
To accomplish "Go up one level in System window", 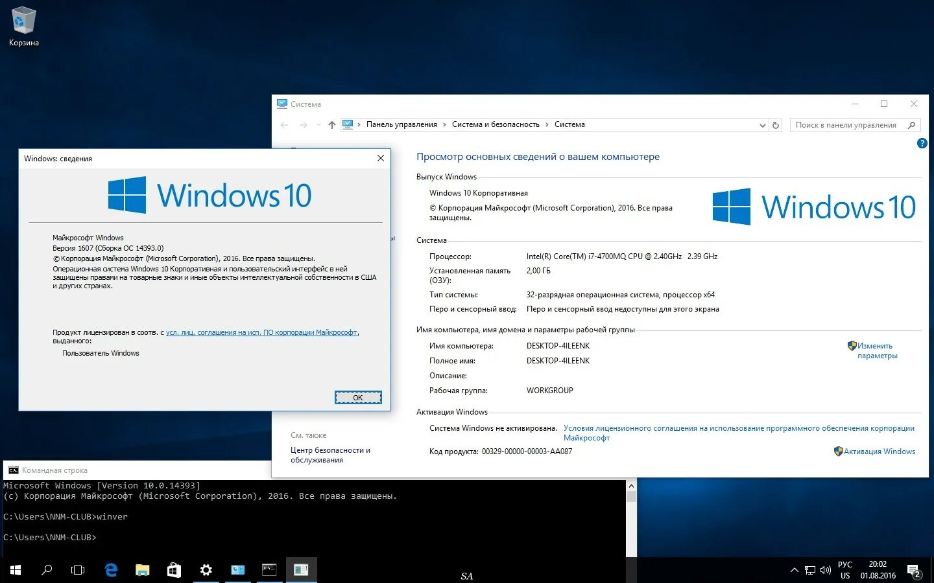I will pyautogui.click(x=332, y=125).
